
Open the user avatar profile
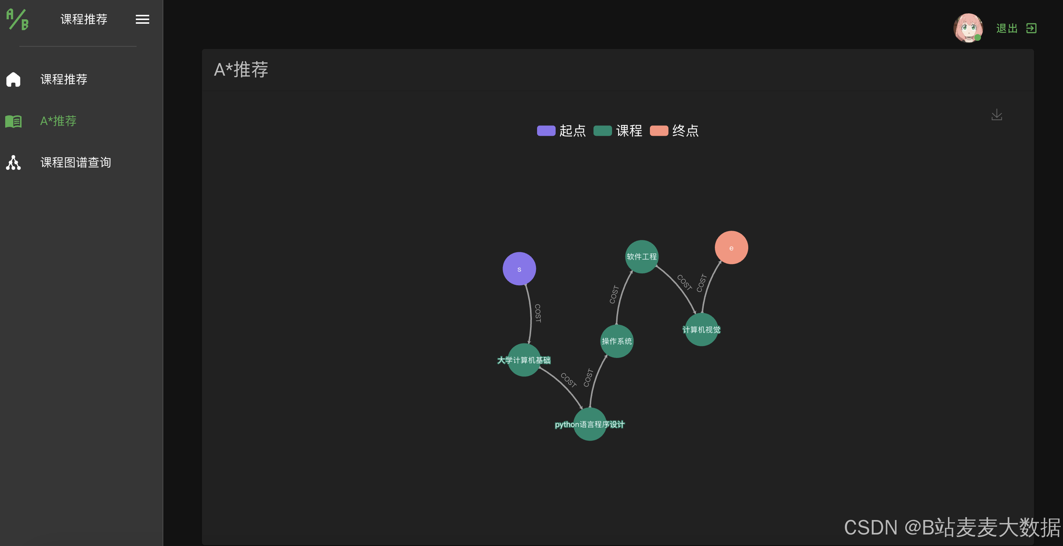point(968,28)
